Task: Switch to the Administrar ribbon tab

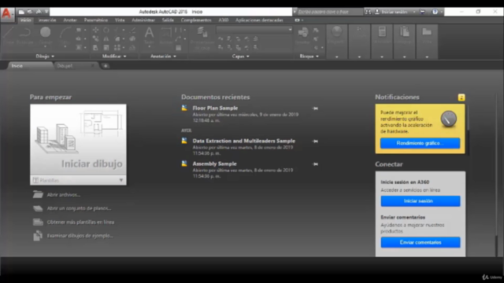Action: click(x=143, y=20)
